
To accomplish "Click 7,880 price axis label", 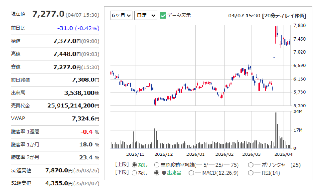I will click(300, 25).
